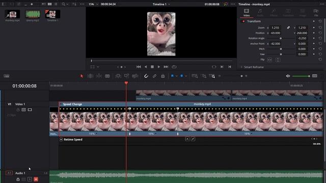Toggle timeline snapping magnet
The width and height of the screenshot is (326, 183).
click(x=146, y=76)
